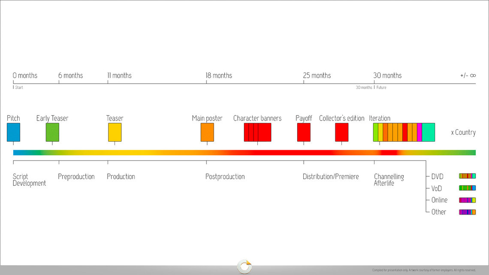Select the yellow Teaser swatch
489x275 pixels.
click(x=115, y=132)
